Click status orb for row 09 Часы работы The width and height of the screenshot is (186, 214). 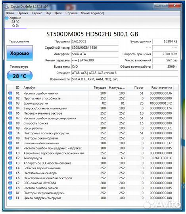[x=10, y=128]
